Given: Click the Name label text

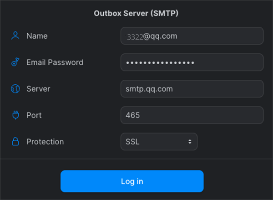Looking at the screenshot, I should [37, 36].
